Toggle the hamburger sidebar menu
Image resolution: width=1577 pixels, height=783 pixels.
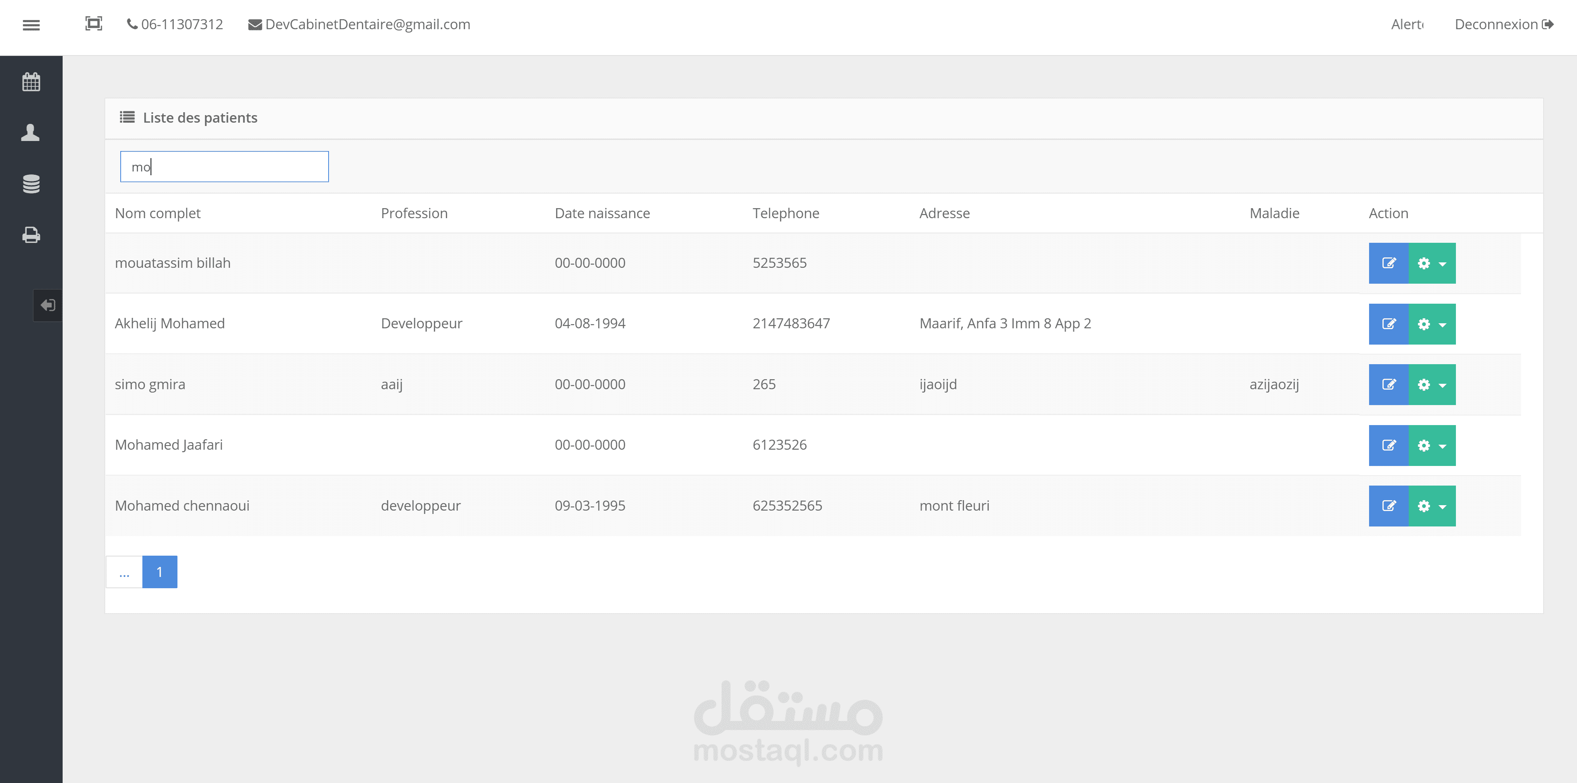click(x=31, y=25)
